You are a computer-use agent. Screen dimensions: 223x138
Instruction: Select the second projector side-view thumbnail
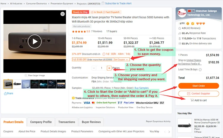pyautogui.click(x=17, y=84)
